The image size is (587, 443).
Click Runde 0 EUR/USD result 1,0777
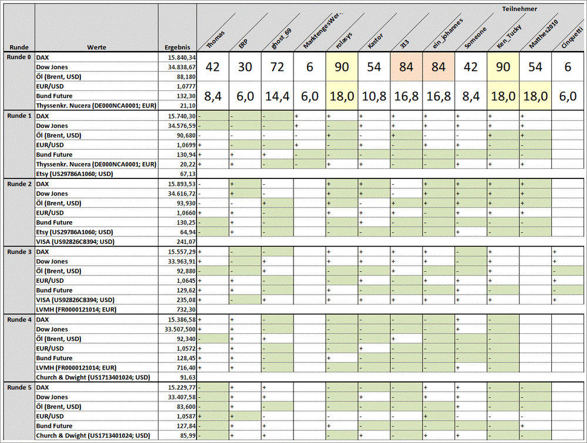[x=177, y=86]
